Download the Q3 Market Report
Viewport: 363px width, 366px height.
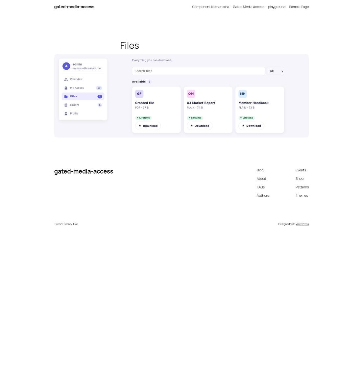(x=200, y=126)
